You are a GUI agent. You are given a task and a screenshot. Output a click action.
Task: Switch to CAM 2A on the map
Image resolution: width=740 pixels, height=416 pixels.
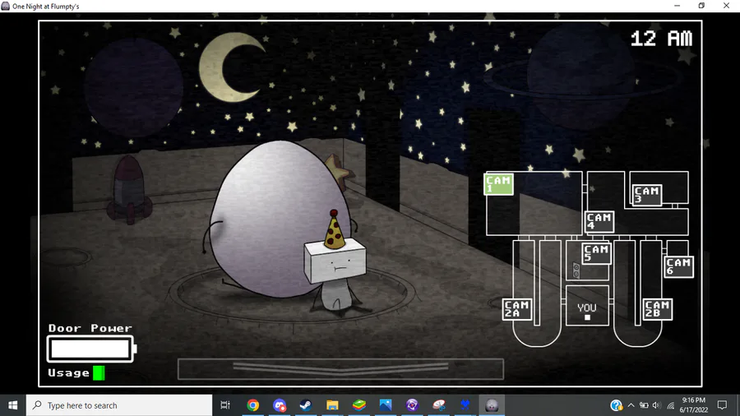(x=517, y=309)
